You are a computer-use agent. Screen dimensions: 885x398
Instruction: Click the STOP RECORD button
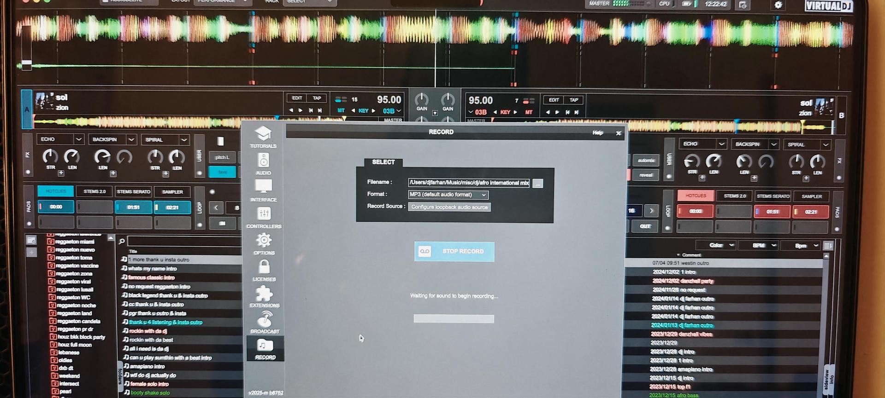[454, 252]
